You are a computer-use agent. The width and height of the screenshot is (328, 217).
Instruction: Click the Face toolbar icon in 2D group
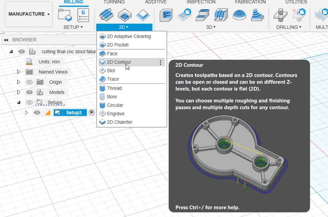(x=106, y=15)
